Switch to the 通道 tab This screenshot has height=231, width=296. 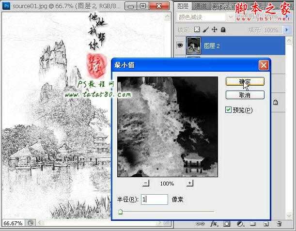tap(201, 6)
